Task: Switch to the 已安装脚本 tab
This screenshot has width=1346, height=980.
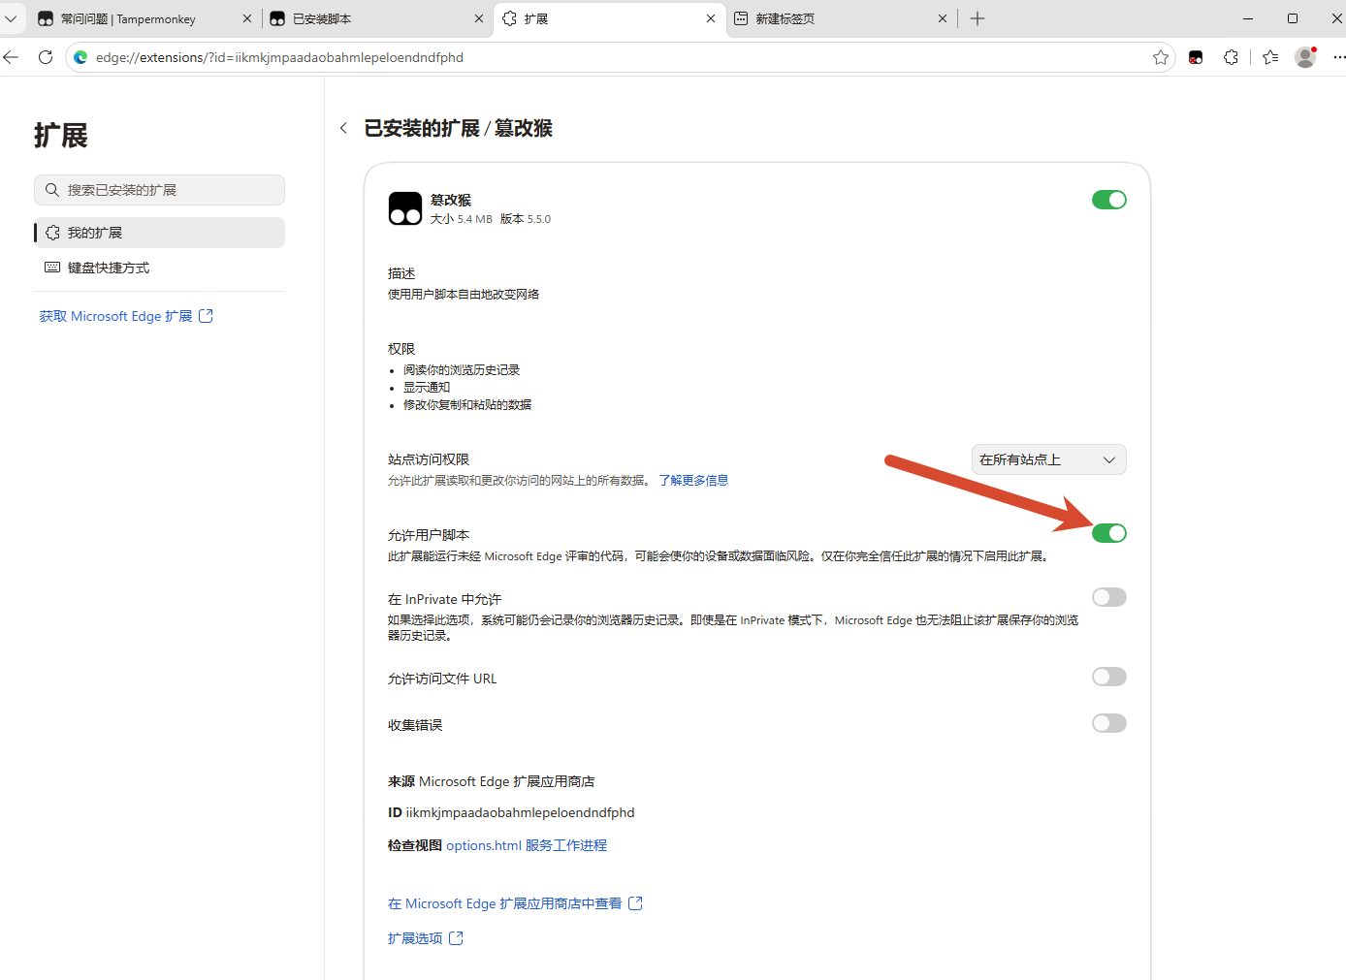Action: 376,18
